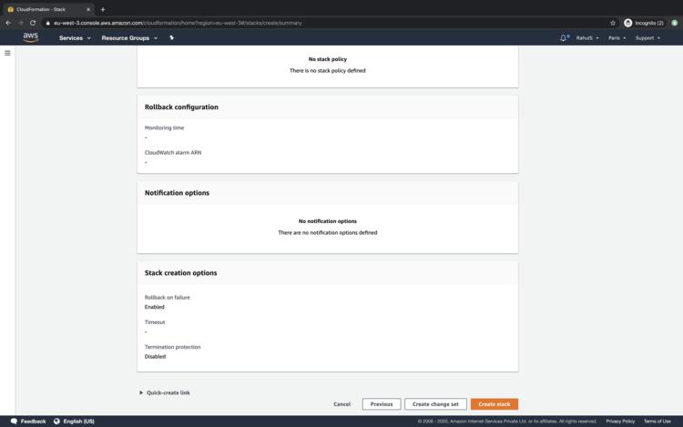Go back using the browser back arrow
The image size is (683, 427).
coord(8,23)
